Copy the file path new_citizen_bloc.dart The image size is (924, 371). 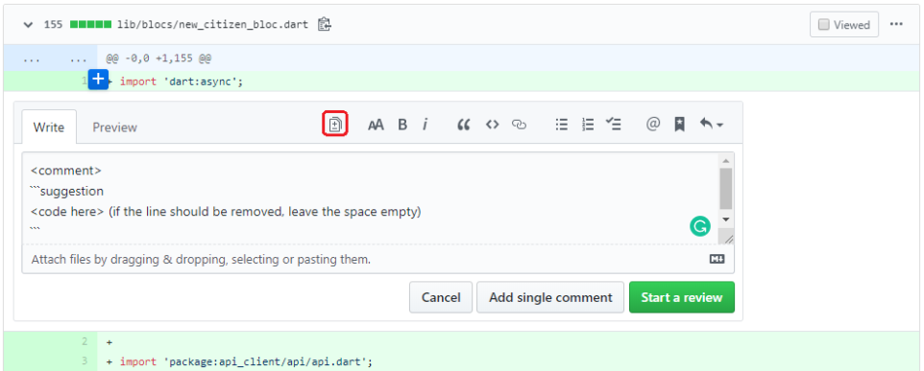coord(324,25)
